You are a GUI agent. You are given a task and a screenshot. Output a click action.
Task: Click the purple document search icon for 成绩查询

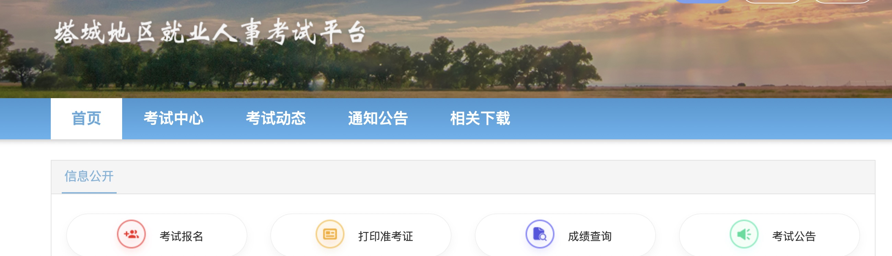pos(540,234)
